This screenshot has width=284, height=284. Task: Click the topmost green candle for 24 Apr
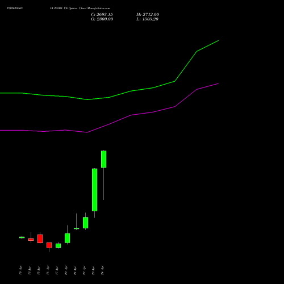(104, 159)
